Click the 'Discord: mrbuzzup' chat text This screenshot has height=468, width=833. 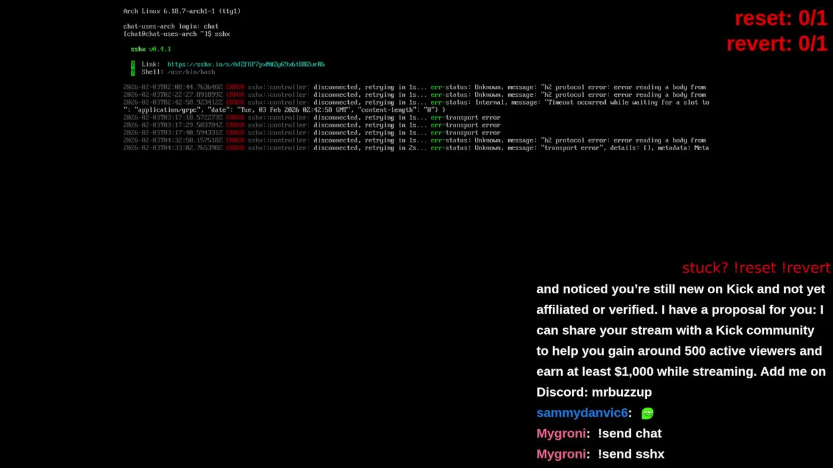pyautogui.click(x=594, y=392)
